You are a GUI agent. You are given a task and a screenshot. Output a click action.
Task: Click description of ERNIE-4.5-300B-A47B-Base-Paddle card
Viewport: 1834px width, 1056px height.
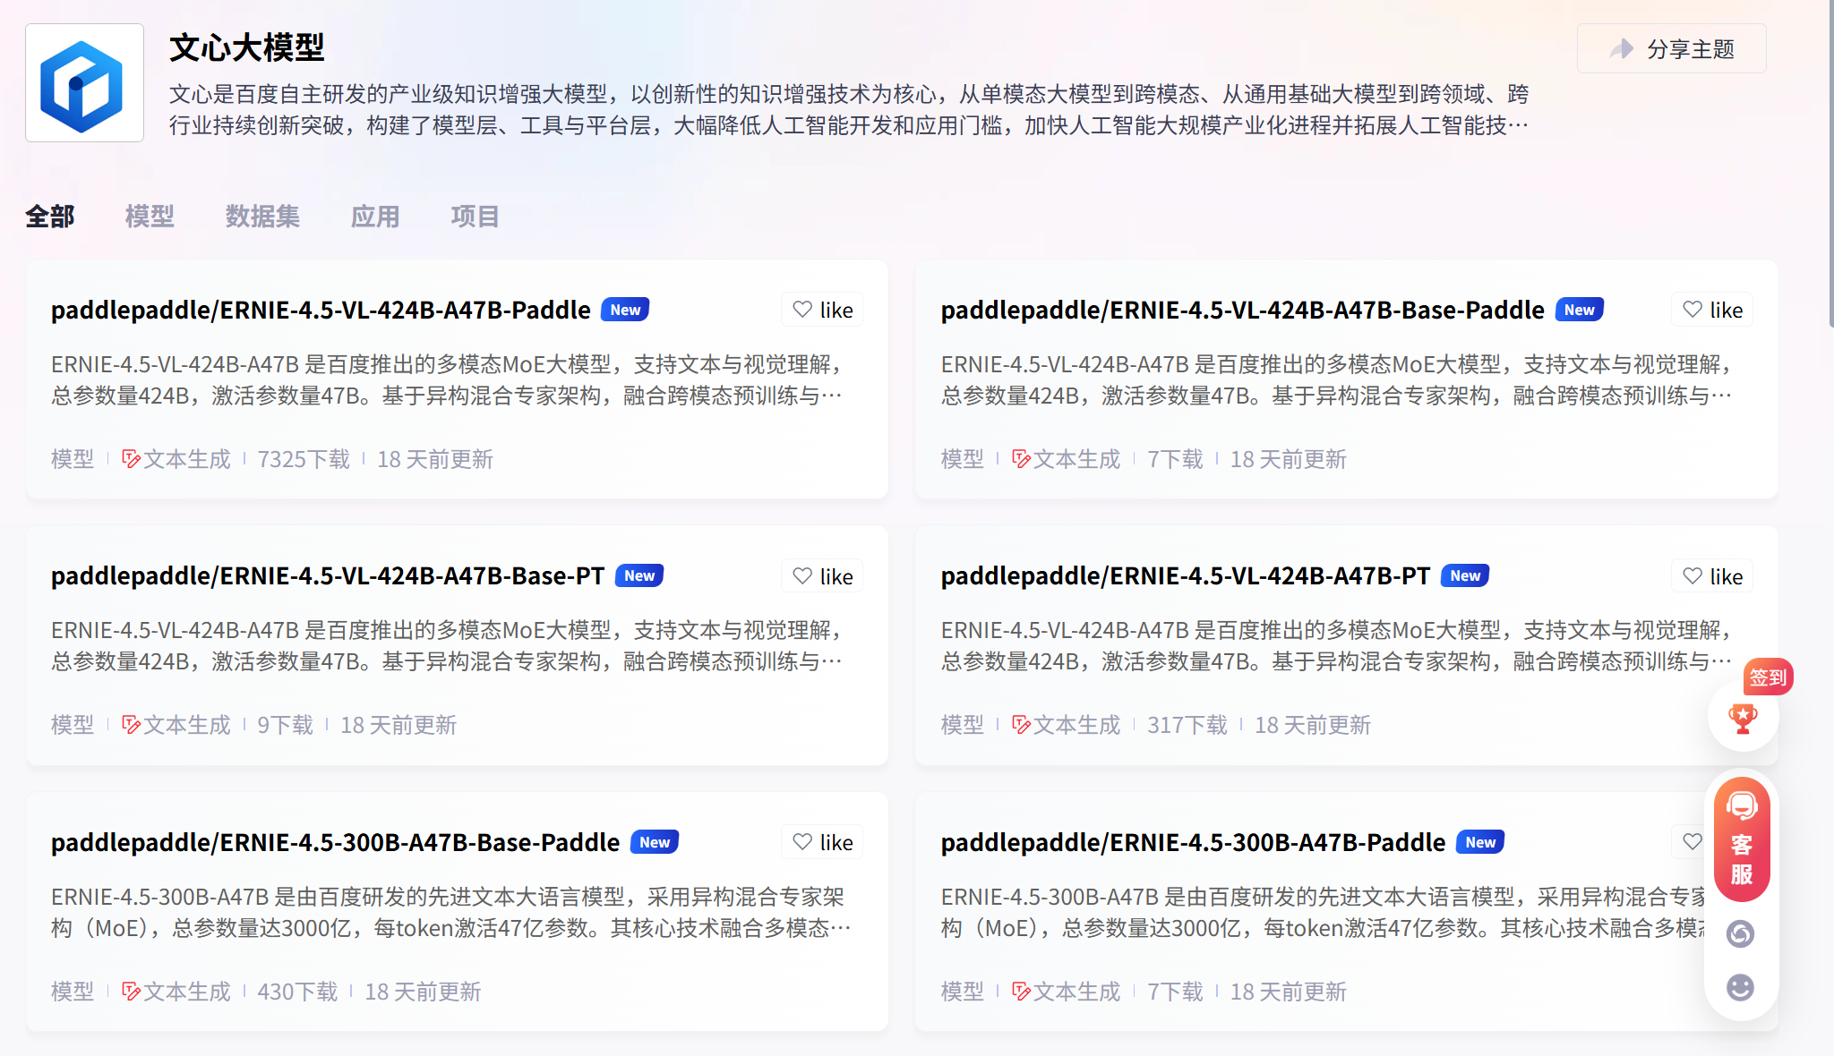click(451, 913)
